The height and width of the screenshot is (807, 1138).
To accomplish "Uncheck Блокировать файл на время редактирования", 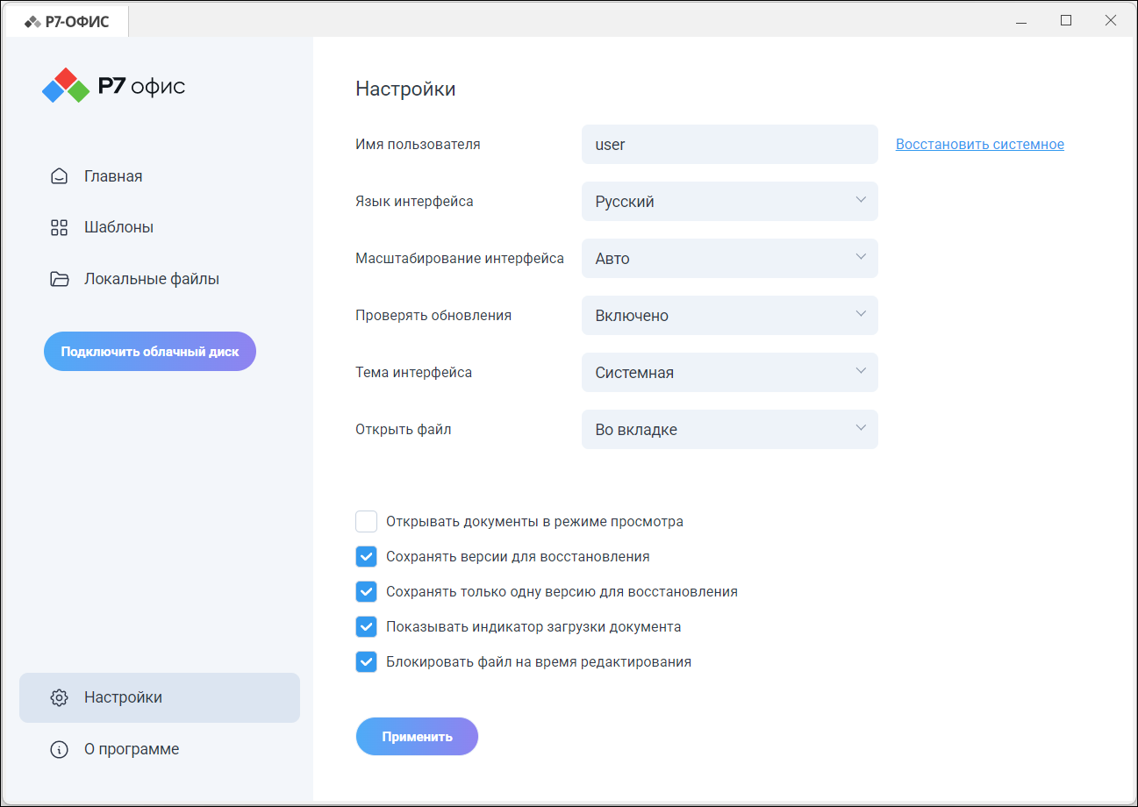I will point(366,662).
